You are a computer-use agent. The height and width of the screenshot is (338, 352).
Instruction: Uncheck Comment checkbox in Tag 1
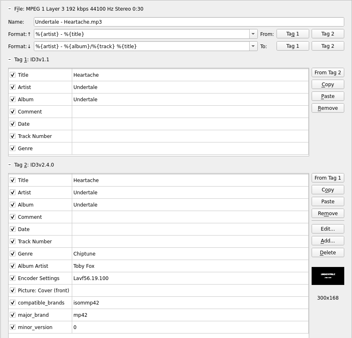13,112
